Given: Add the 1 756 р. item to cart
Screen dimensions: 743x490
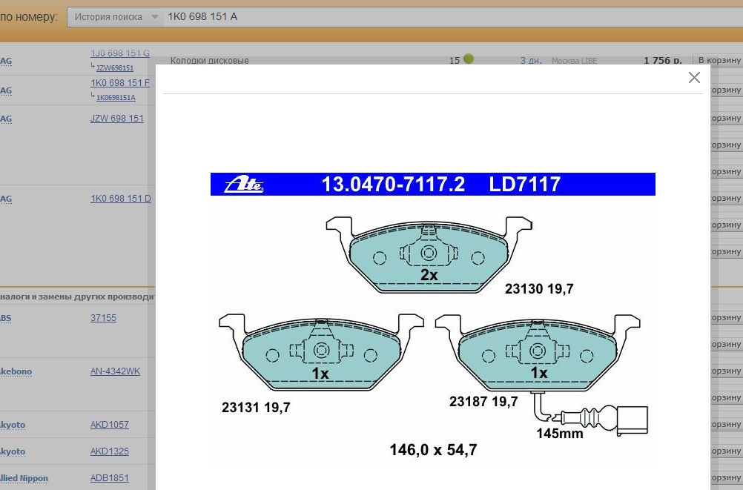Looking at the screenshot, I should coord(719,60).
